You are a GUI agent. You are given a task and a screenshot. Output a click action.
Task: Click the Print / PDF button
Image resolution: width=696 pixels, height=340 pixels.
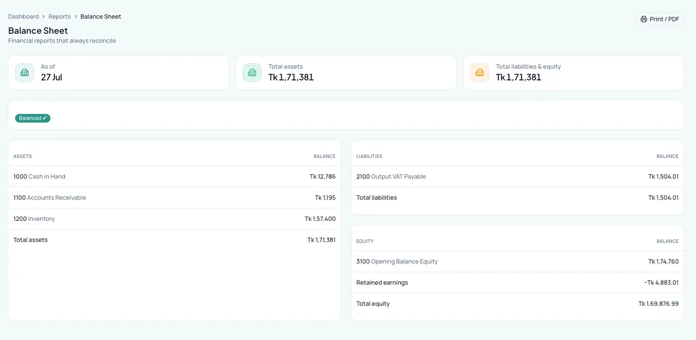tap(660, 19)
